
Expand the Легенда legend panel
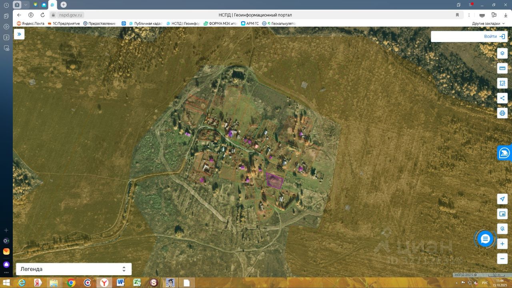click(x=74, y=269)
